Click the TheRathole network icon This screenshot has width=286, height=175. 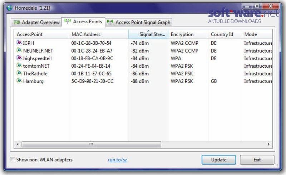(19, 73)
